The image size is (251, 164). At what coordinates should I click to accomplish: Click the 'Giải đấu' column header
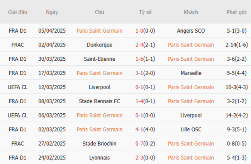pos(18,12)
